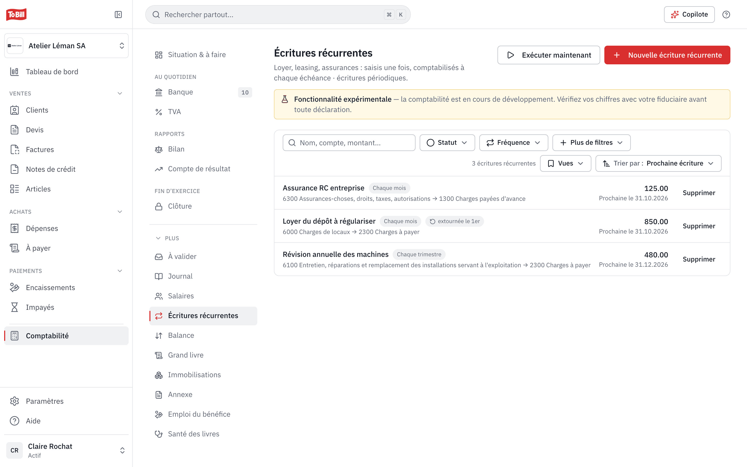Open Tableau de bord
This screenshot has height=467, width=747.
(66, 72)
